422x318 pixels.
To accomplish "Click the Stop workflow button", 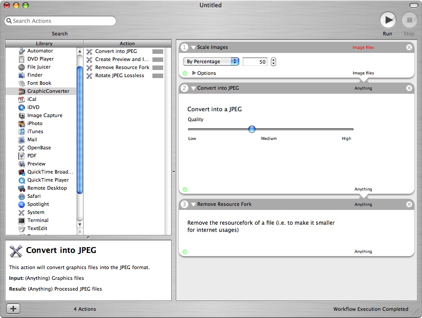I will coord(409,20).
